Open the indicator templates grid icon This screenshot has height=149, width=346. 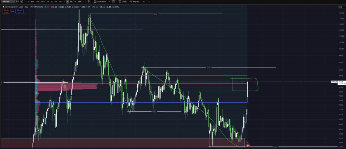[113, 1]
